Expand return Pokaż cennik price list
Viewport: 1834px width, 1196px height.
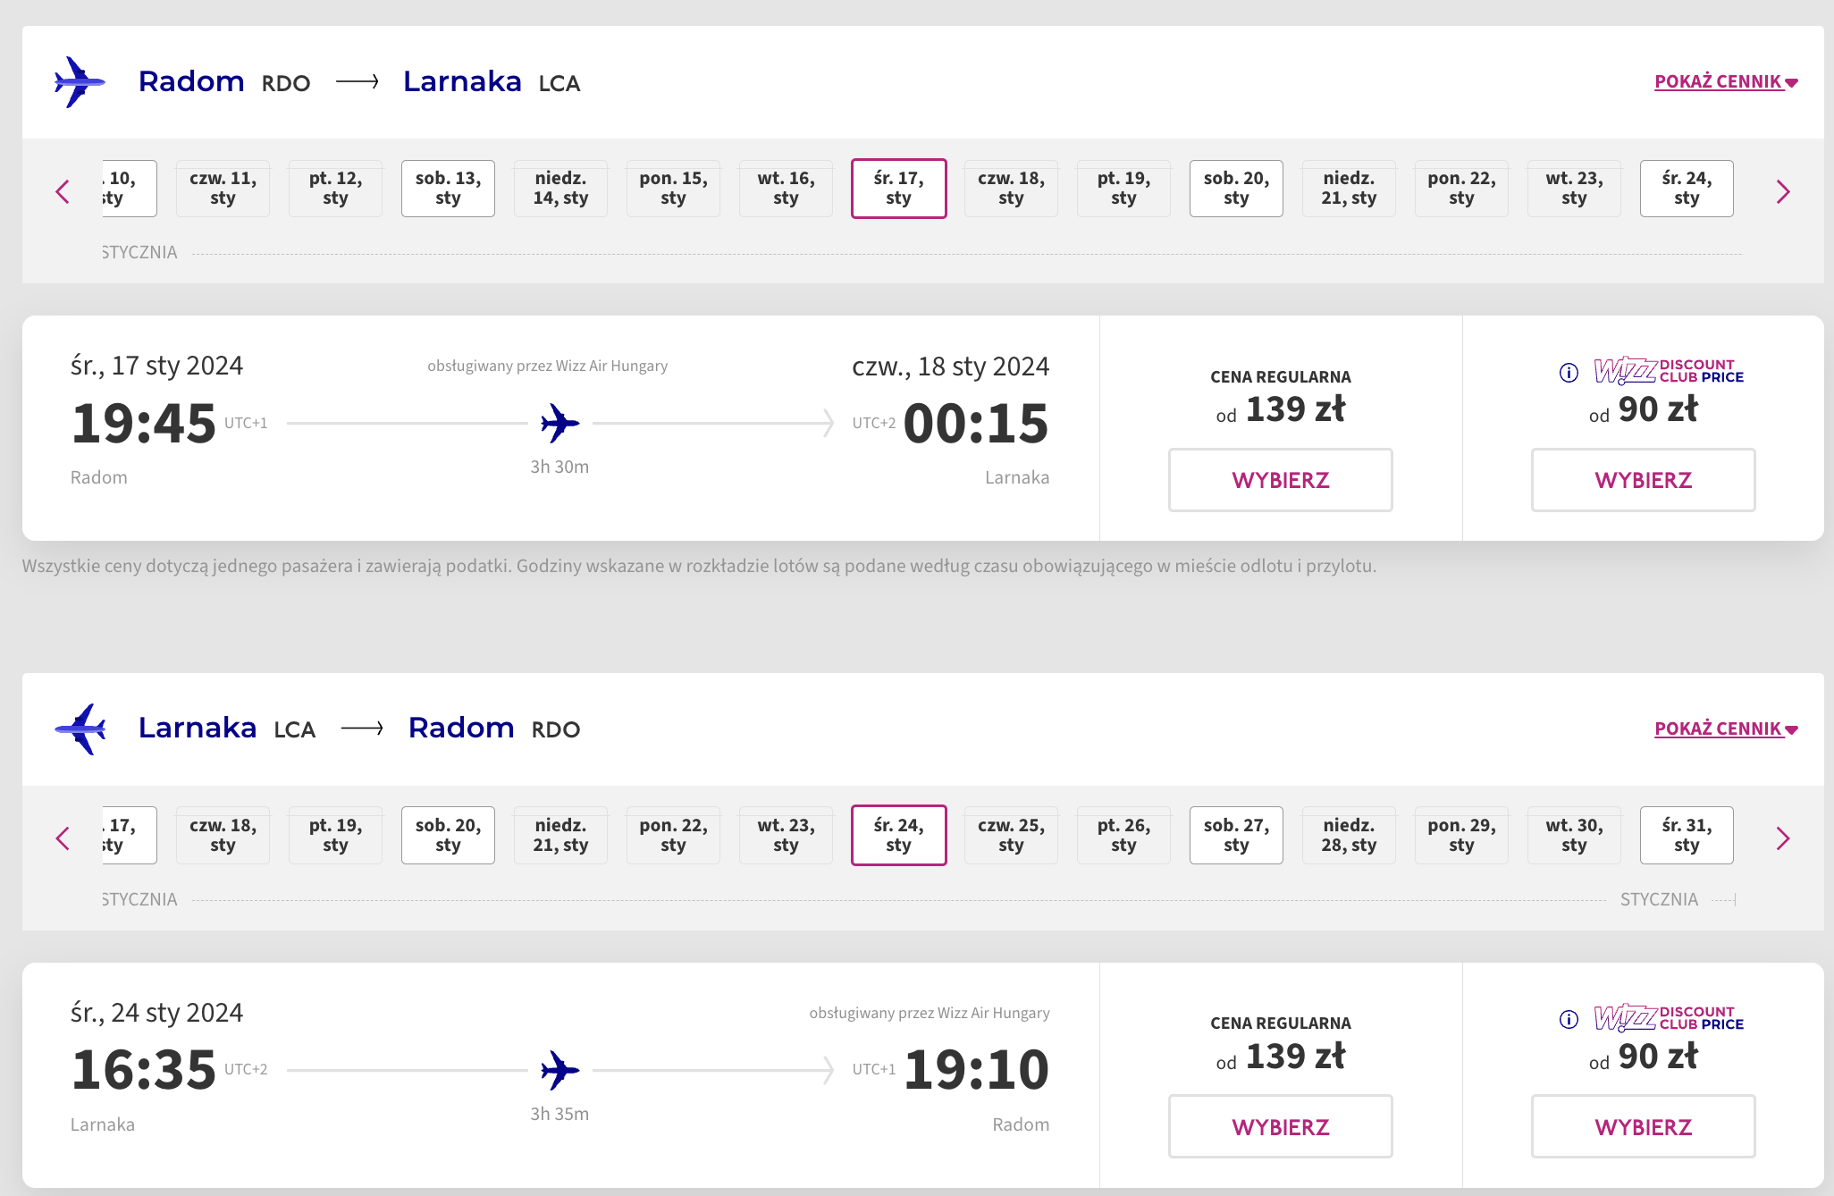pyautogui.click(x=1726, y=729)
